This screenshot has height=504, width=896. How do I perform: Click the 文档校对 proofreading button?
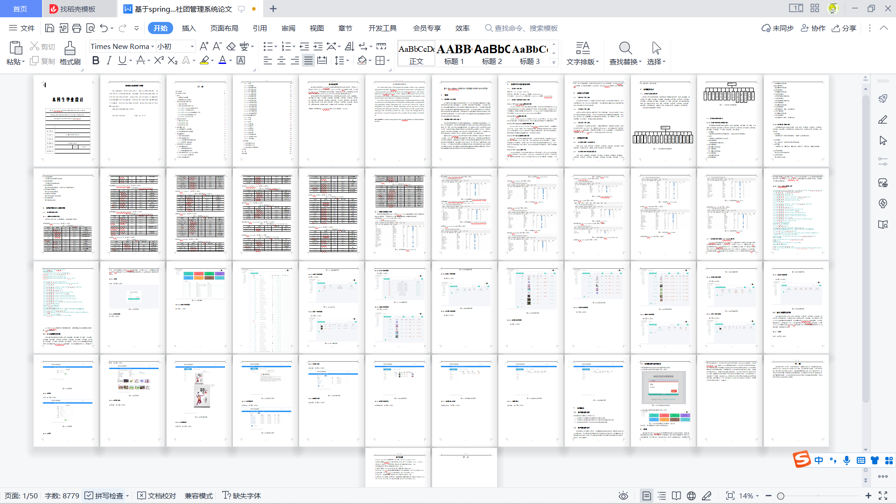pos(157,496)
